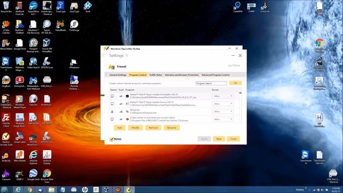
Task: Launch Google Earth from the desktop
Action: [x=33, y=175]
